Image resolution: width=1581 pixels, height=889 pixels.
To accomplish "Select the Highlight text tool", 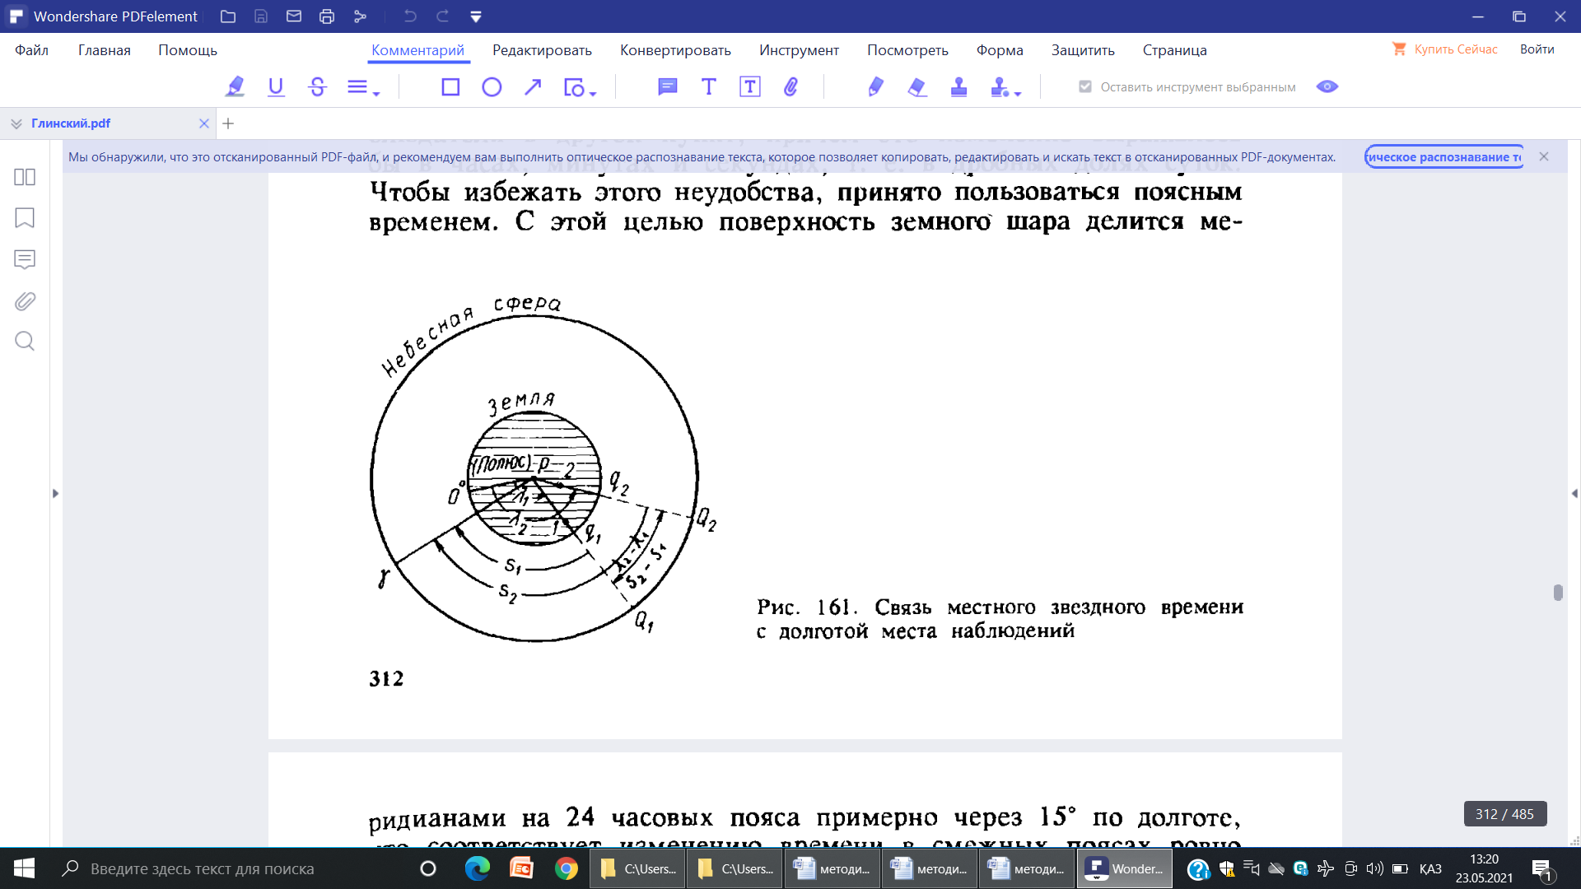I will tap(235, 86).
